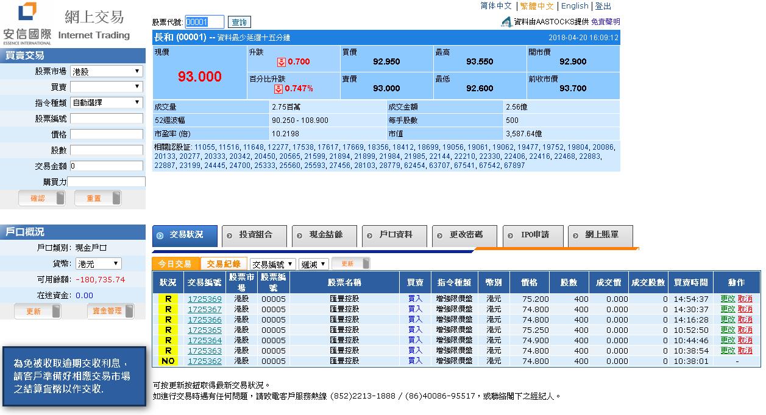Cancel order 1725367 via 取消 link
This screenshot has width=766, height=415.
(x=745, y=309)
